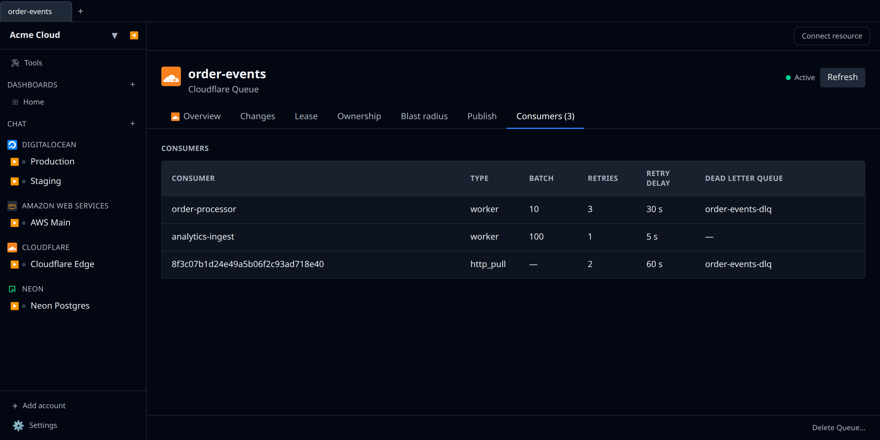Open Settings via the gear icon
The height and width of the screenshot is (440, 880).
[x=18, y=425]
